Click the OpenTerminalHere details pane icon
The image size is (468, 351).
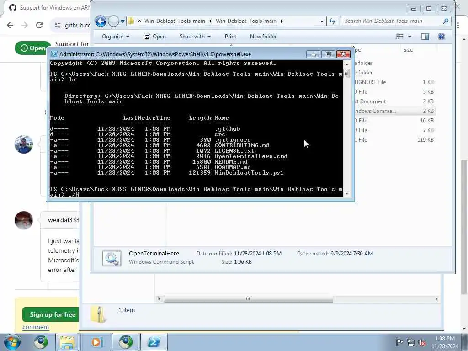112,258
